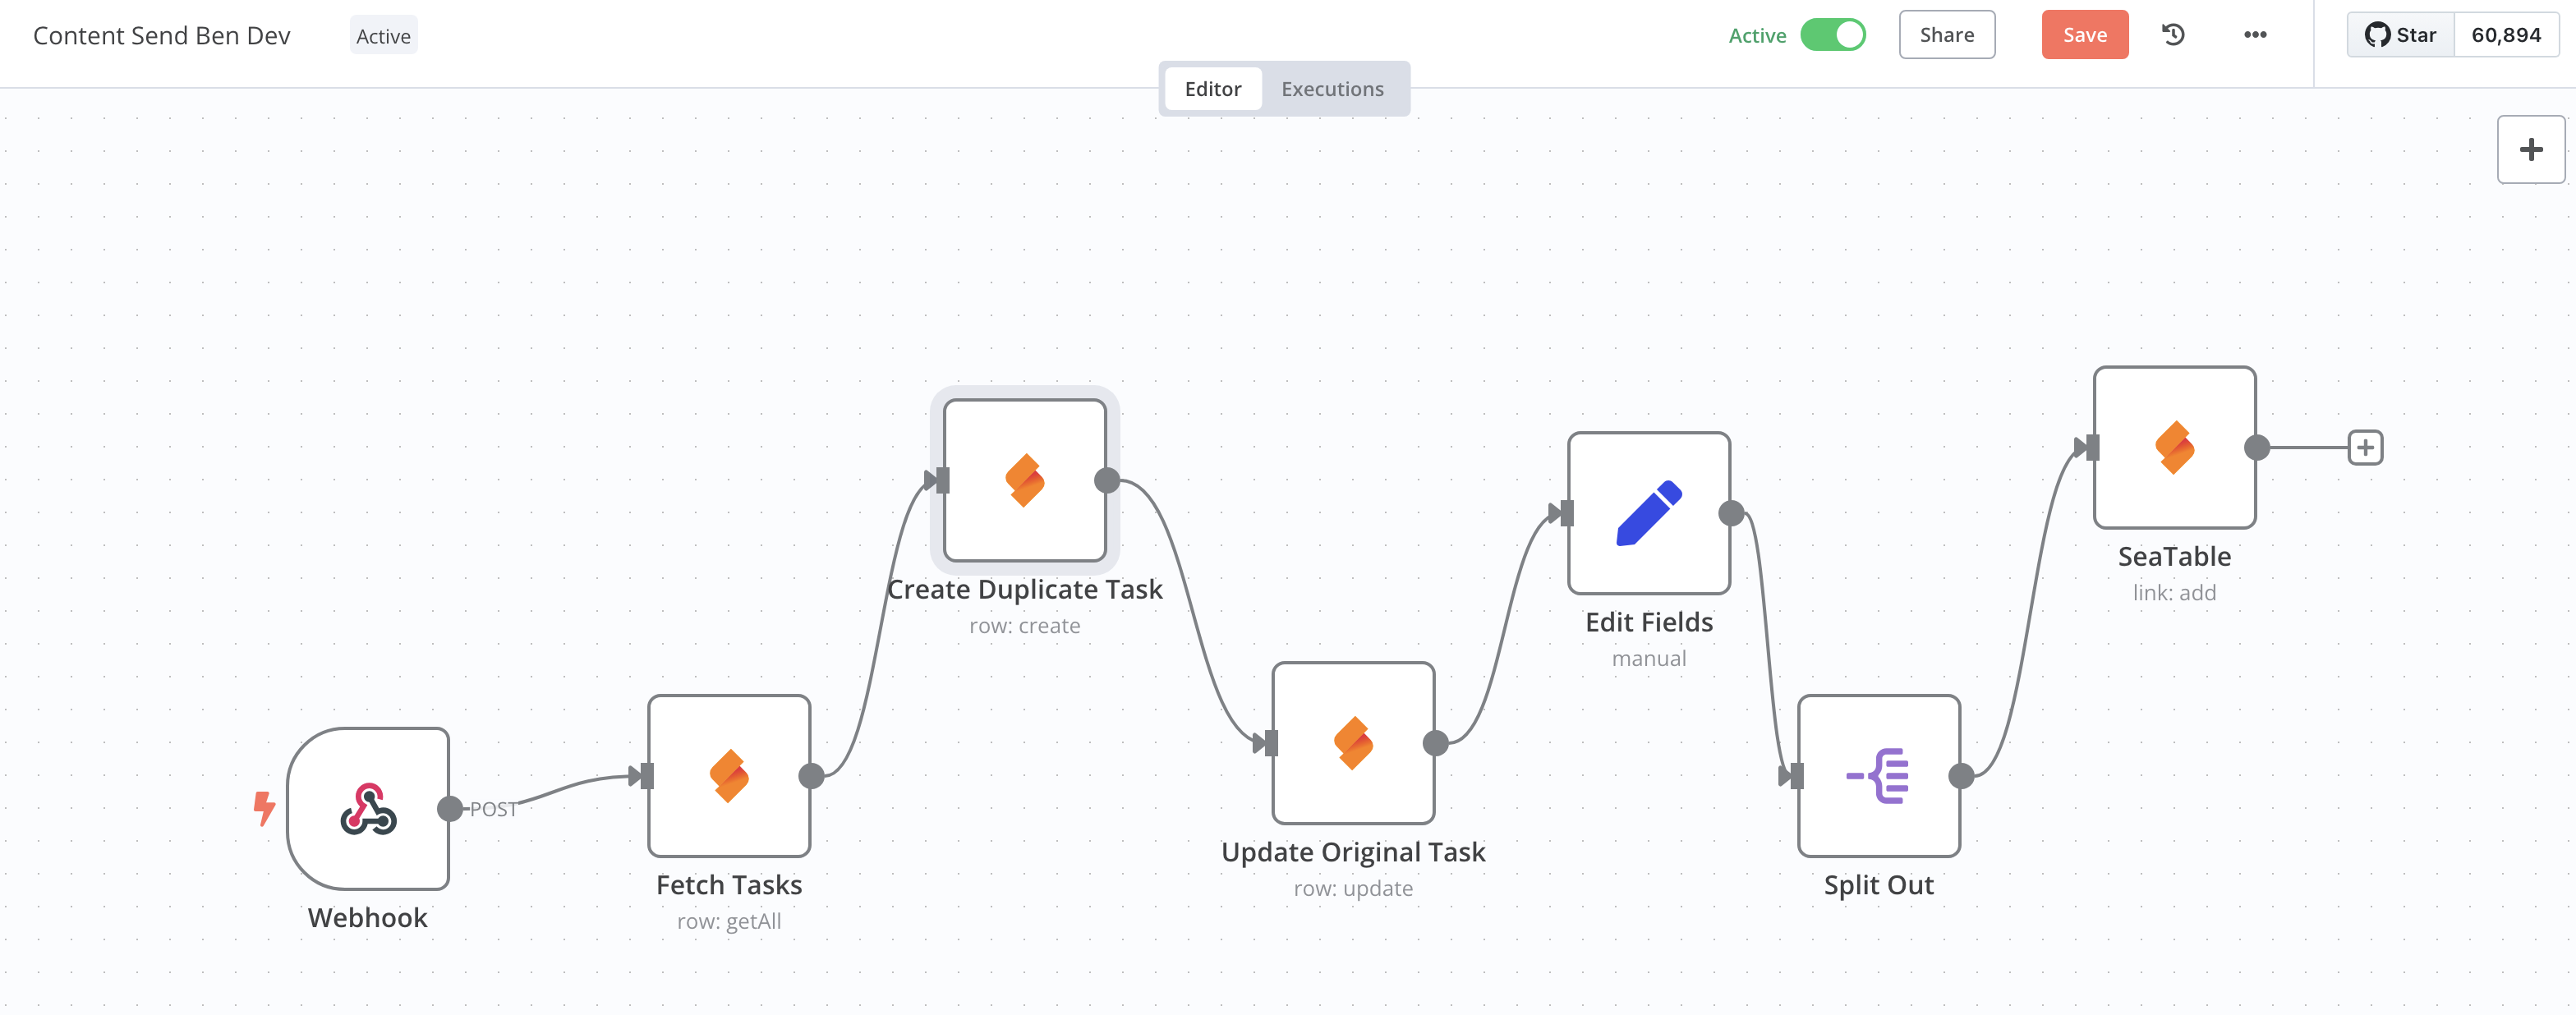This screenshot has width=2576, height=1015.
Task: Click the lightning trigger icon beside Webhook
Action: (x=264, y=808)
